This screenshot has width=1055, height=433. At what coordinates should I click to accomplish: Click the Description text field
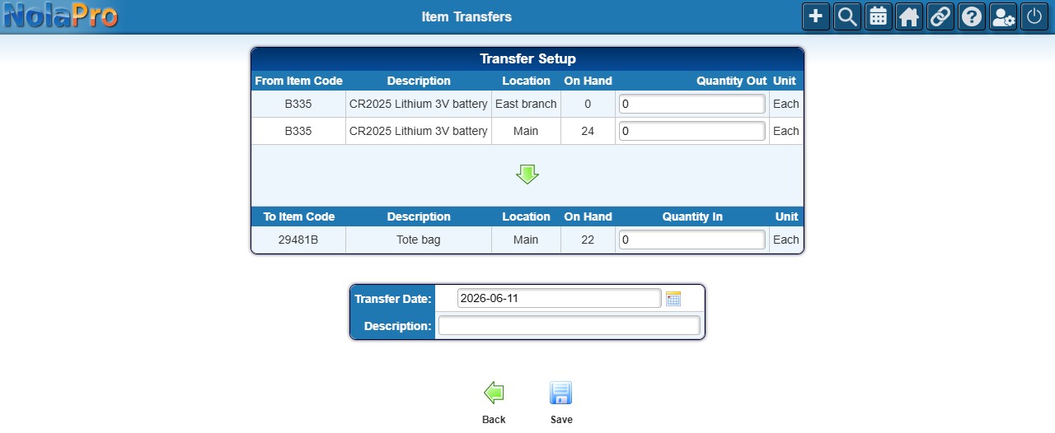coord(569,325)
